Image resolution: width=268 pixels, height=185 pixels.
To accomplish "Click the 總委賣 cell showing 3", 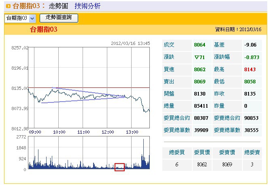I will 252,164.
